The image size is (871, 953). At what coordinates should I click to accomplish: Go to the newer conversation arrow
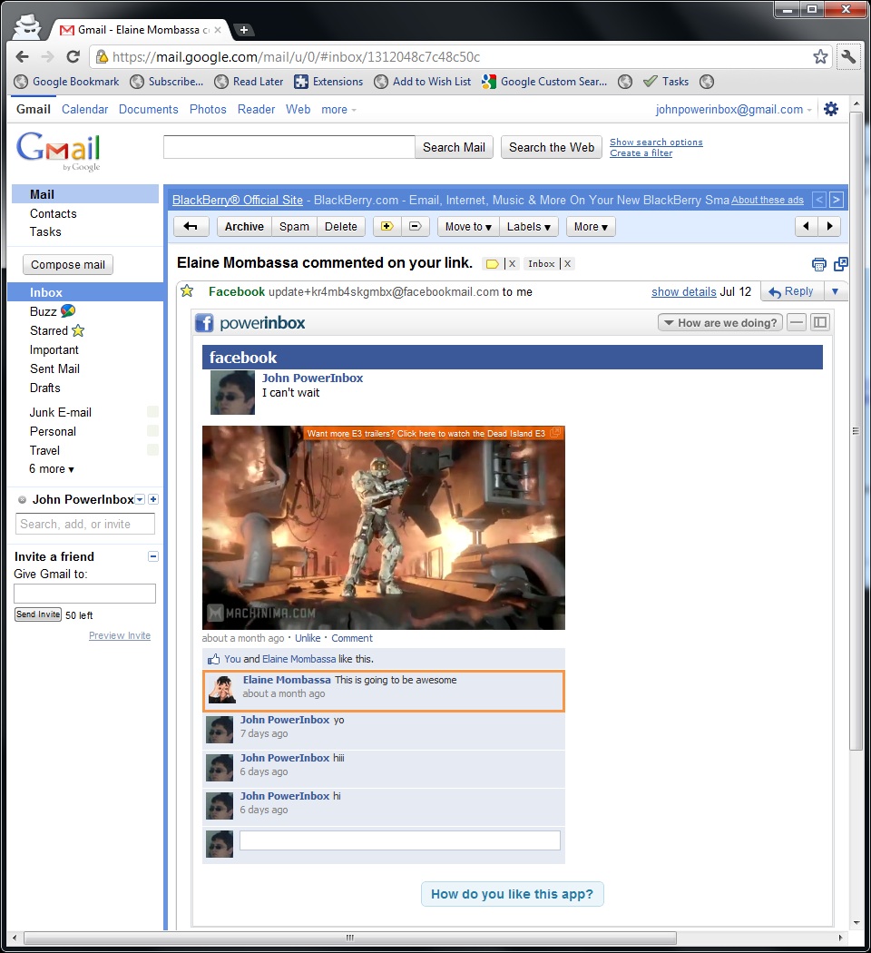pyautogui.click(x=806, y=227)
